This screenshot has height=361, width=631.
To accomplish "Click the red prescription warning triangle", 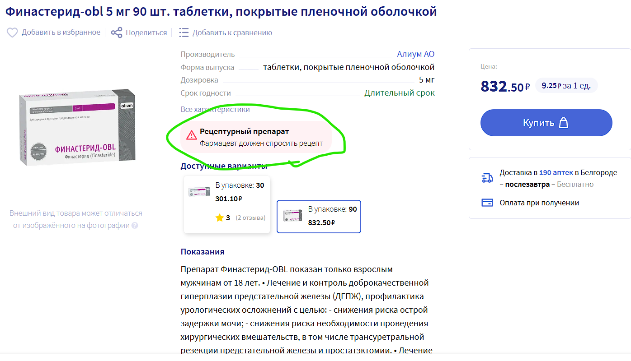I will [192, 134].
